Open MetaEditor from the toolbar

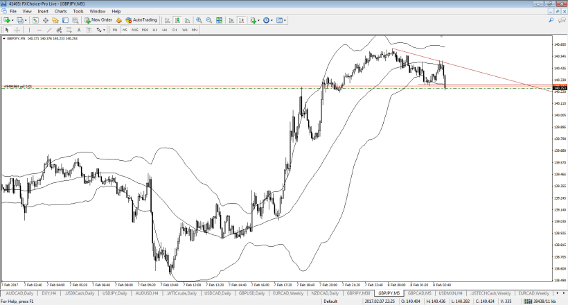click(119, 20)
